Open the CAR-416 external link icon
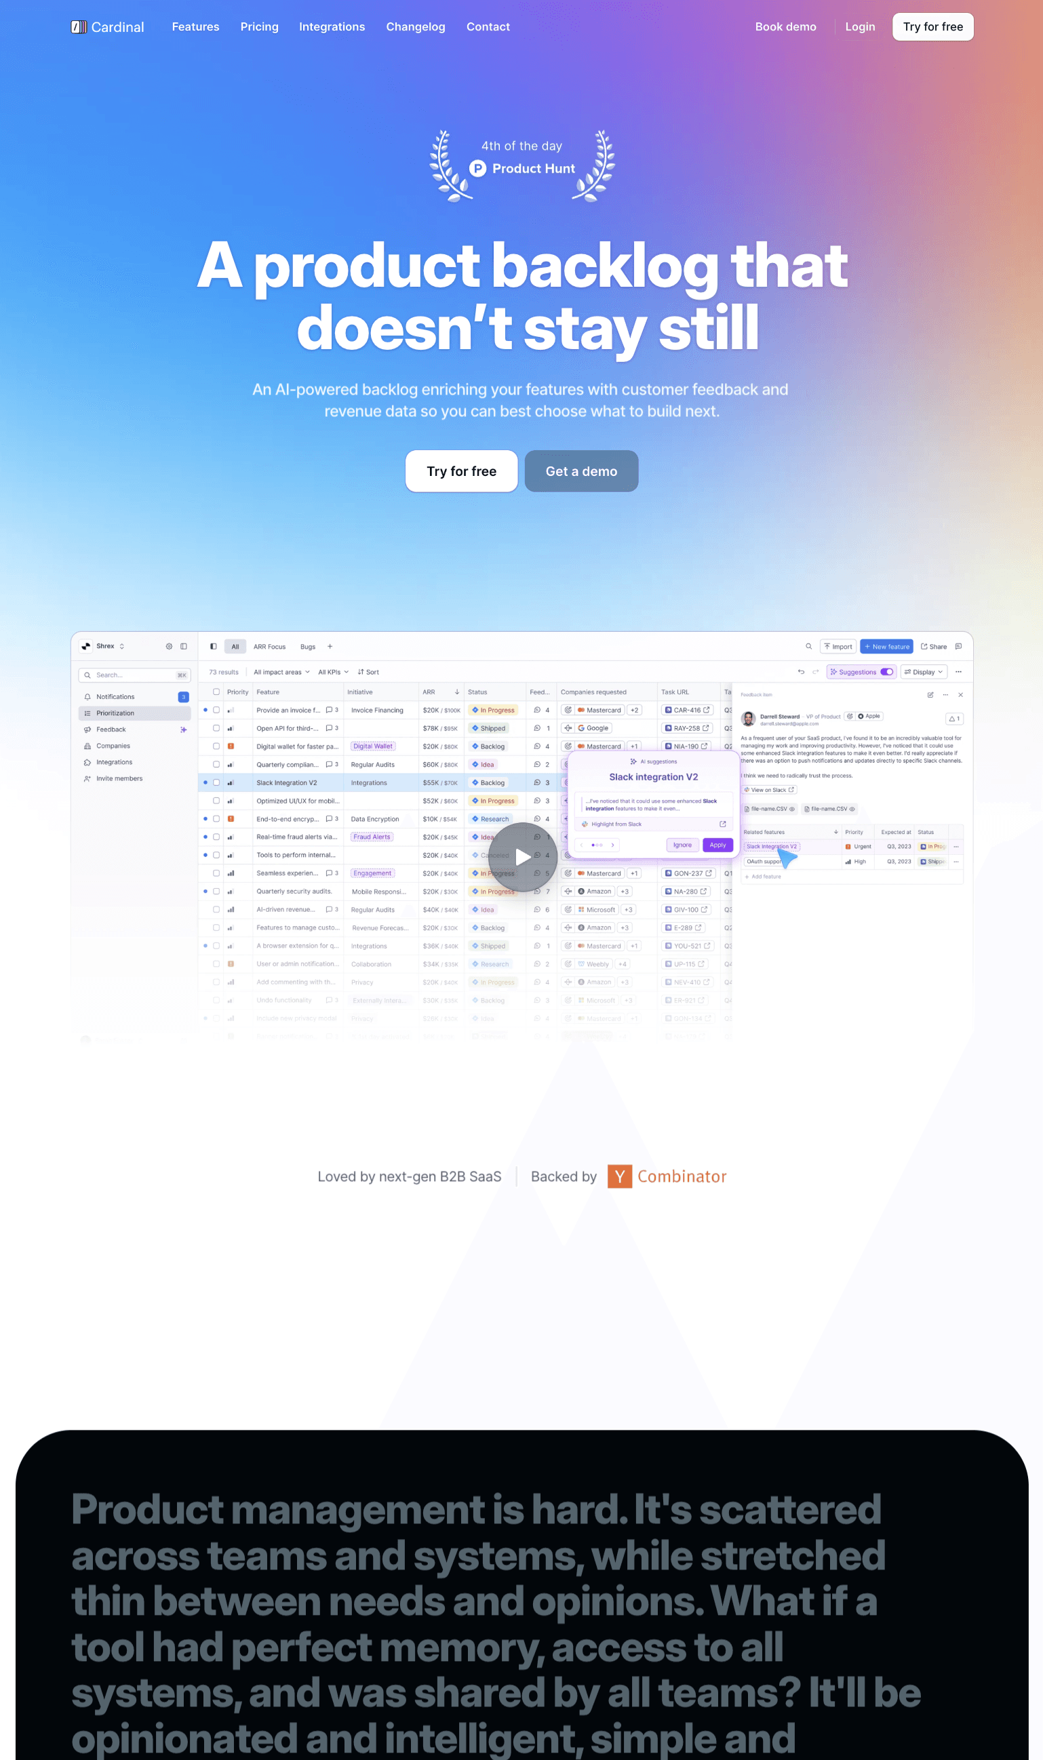The height and width of the screenshot is (1760, 1043). tap(707, 710)
